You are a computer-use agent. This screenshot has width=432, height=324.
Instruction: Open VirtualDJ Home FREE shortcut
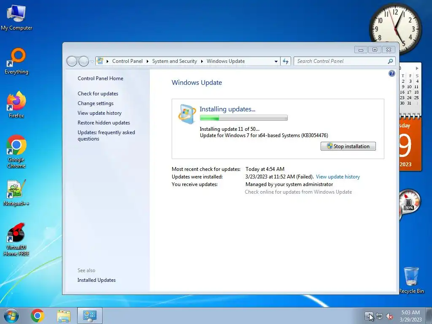(16, 240)
